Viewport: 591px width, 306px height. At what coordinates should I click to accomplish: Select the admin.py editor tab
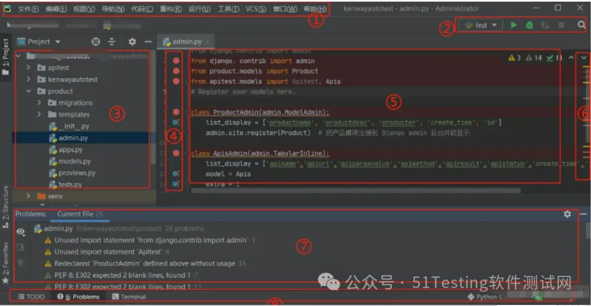187,42
